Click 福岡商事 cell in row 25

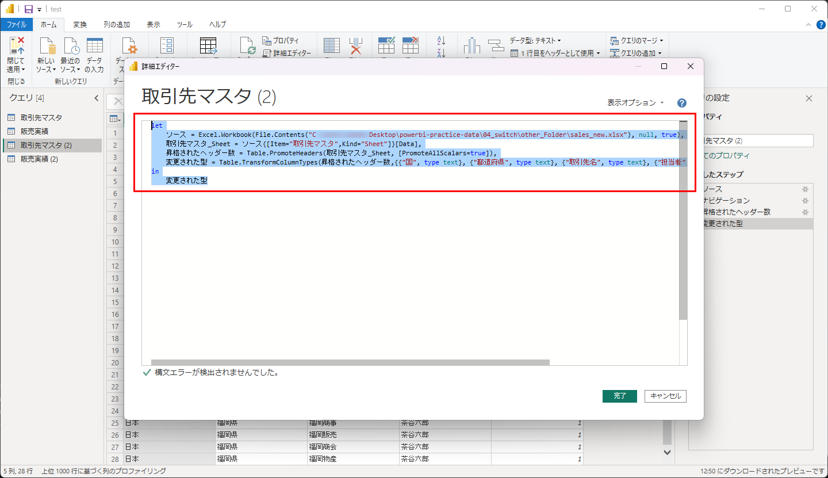click(x=353, y=423)
